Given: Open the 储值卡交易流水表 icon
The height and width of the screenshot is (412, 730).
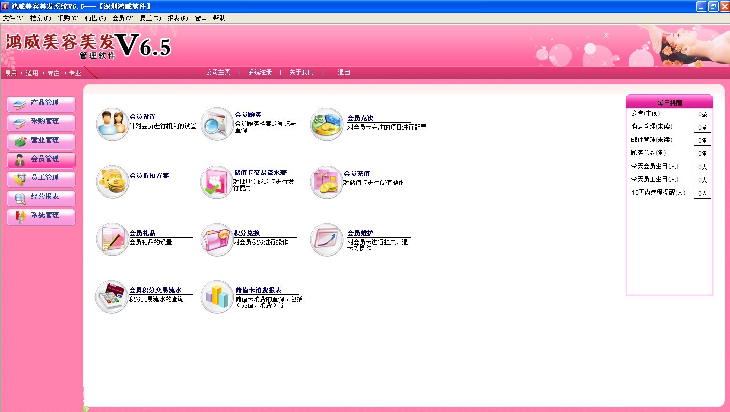Looking at the screenshot, I should [x=217, y=181].
